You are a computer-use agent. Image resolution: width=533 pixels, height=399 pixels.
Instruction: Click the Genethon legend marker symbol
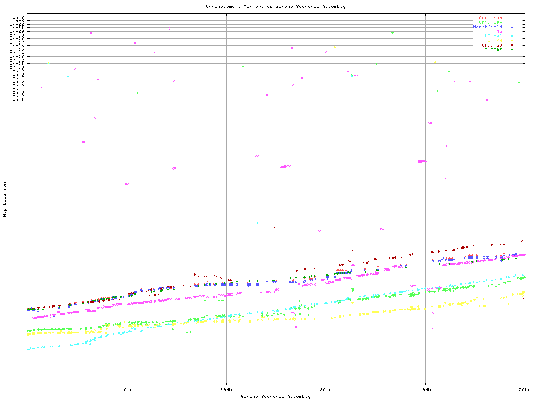coord(512,18)
